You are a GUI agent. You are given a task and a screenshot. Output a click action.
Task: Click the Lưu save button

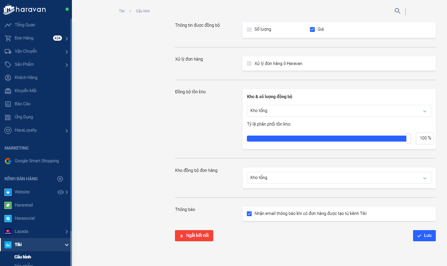424,236
